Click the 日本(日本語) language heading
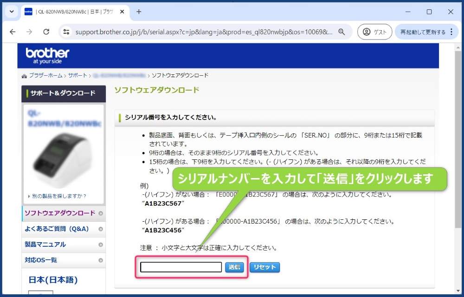This screenshot has height=297, width=464. pyautogui.click(x=53, y=279)
